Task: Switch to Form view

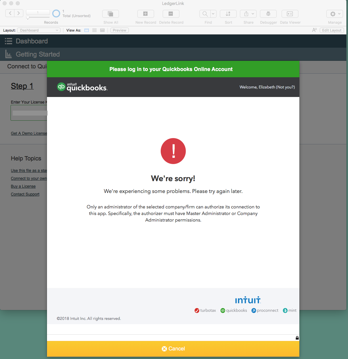Action: pyautogui.click(x=86, y=30)
